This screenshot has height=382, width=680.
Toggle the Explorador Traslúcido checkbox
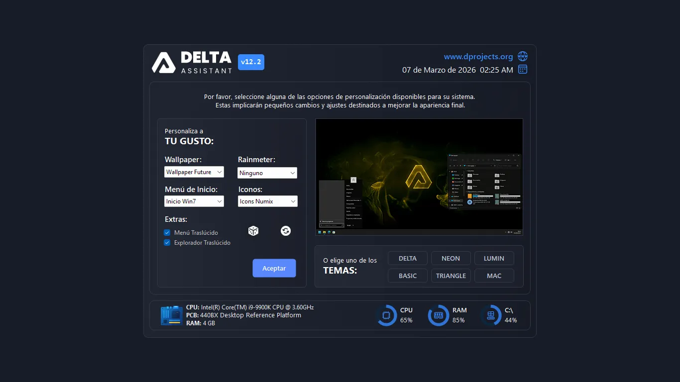167,243
